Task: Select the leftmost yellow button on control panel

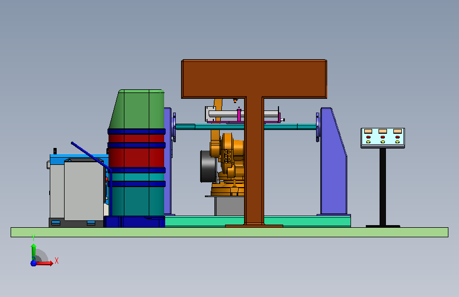Action: (368, 142)
